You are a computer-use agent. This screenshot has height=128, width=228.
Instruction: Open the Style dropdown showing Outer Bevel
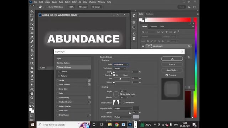click(121, 65)
